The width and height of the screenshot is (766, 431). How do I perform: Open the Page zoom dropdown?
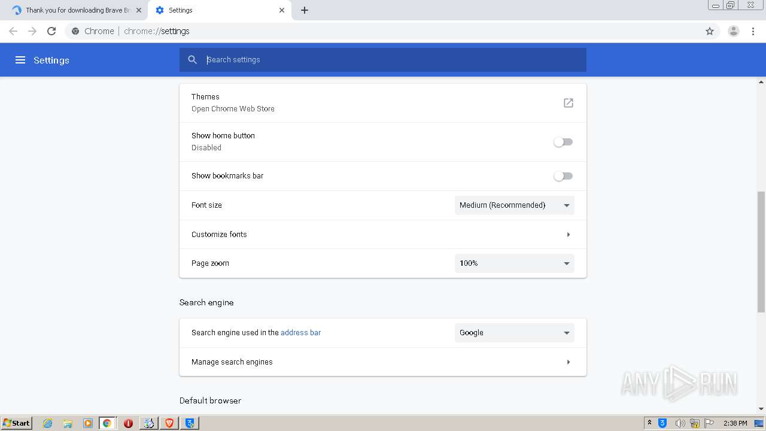(515, 263)
